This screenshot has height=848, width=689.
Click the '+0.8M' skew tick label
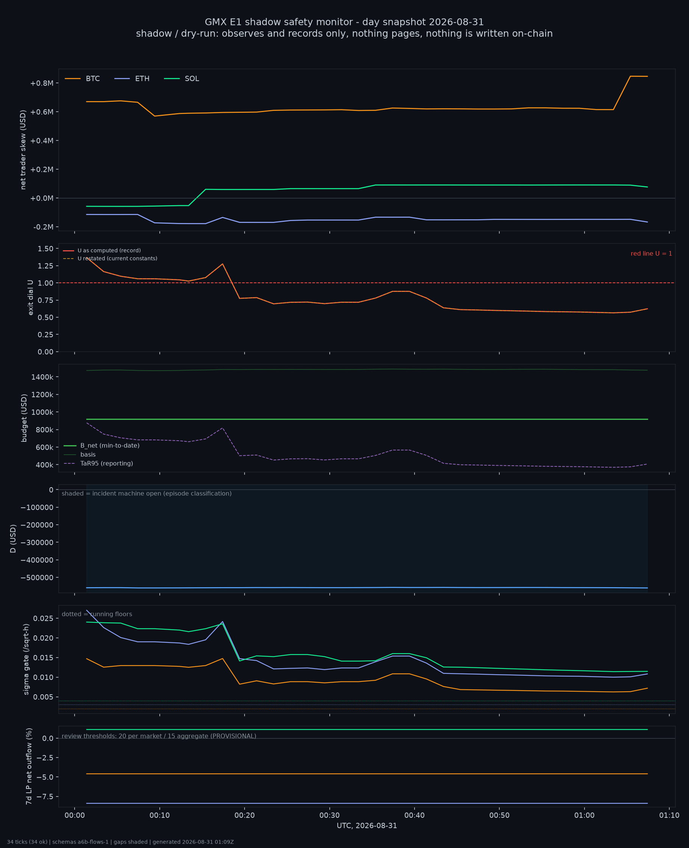[42, 83]
